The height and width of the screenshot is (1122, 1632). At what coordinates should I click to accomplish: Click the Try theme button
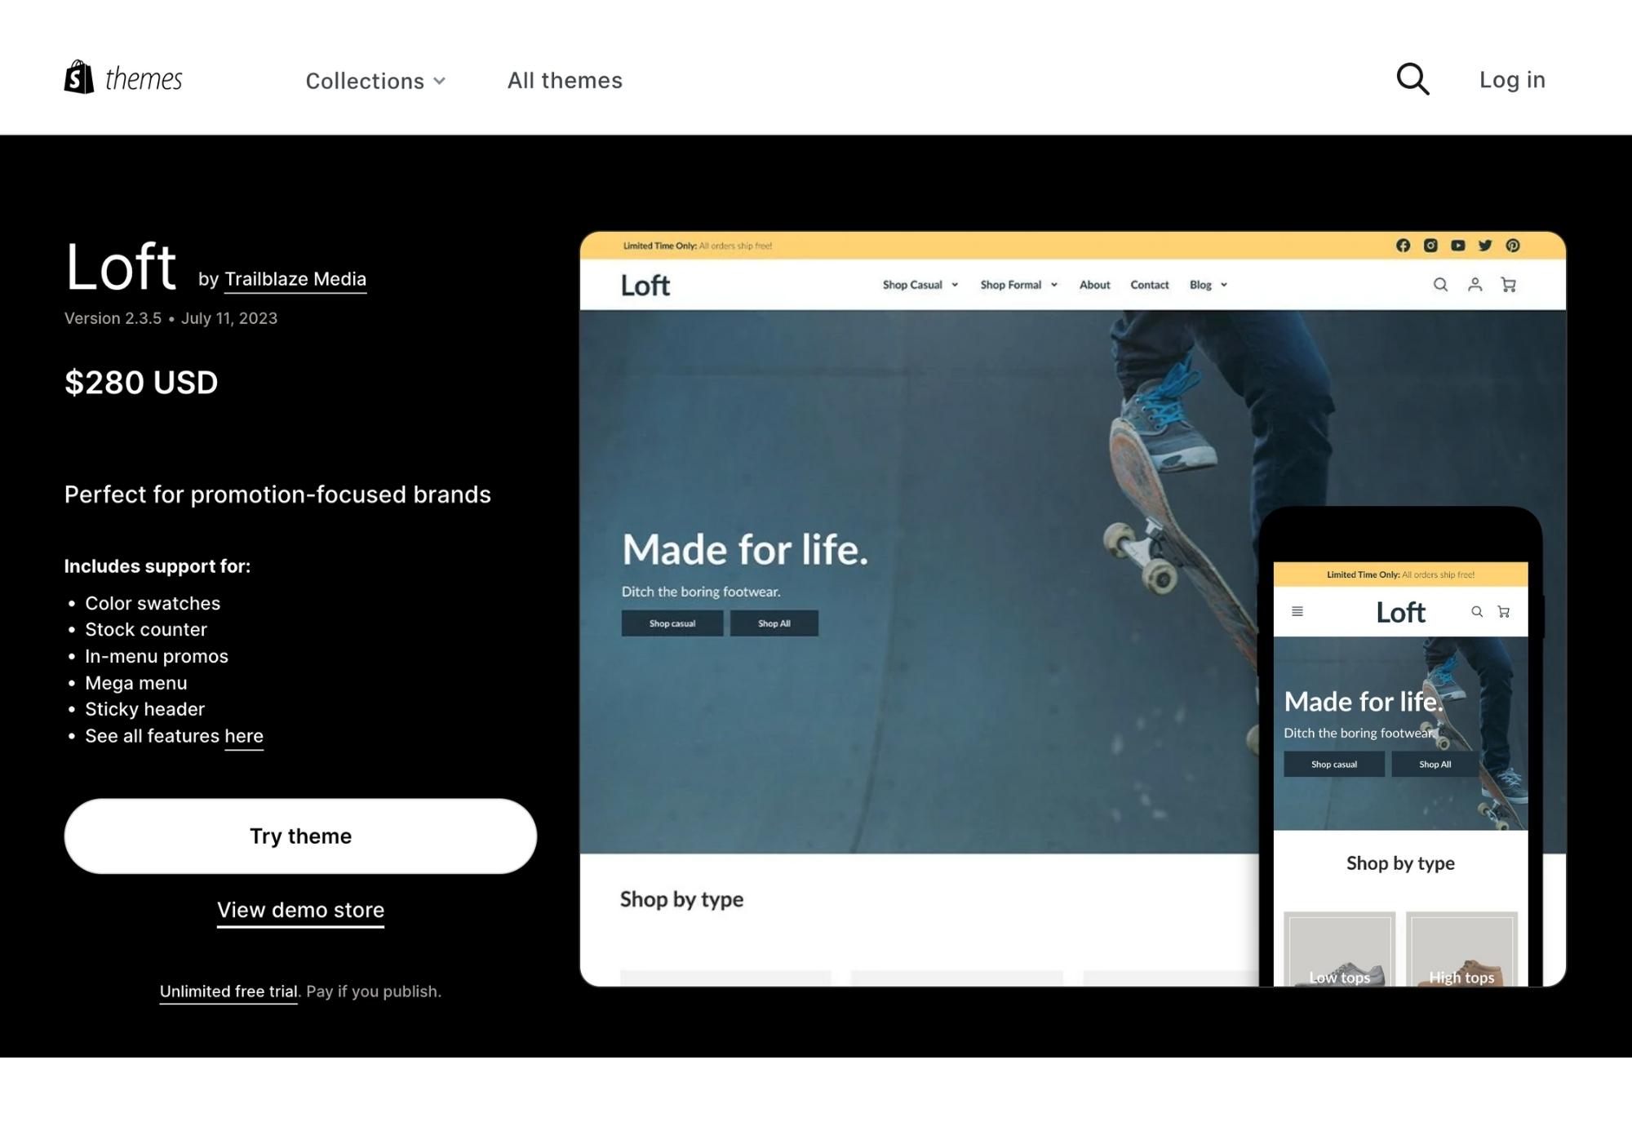tap(300, 836)
